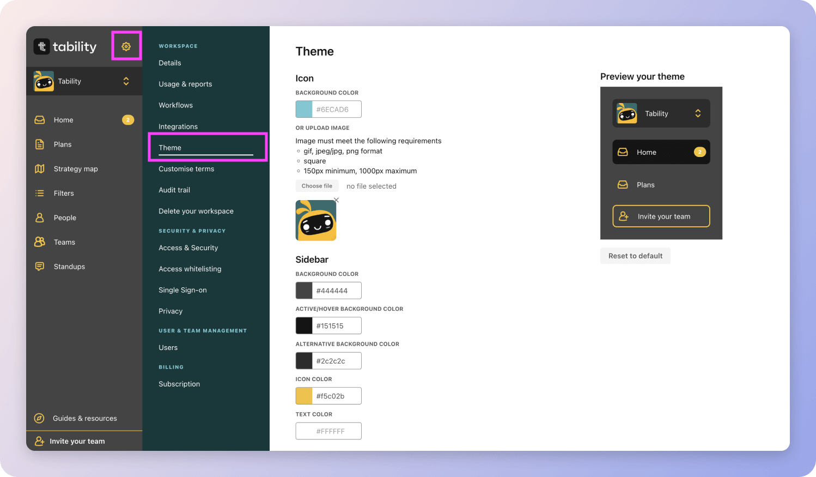The height and width of the screenshot is (477, 816).
Task: Open Guides & resources compass icon
Action: [x=39, y=418]
